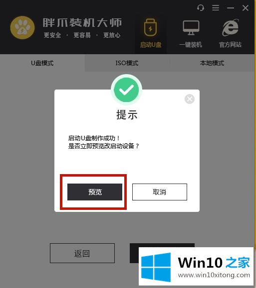The image size is (256, 288).
Task: Click the Windows logo in Win10之家 watermark
Action: click(x=156, y=267)
